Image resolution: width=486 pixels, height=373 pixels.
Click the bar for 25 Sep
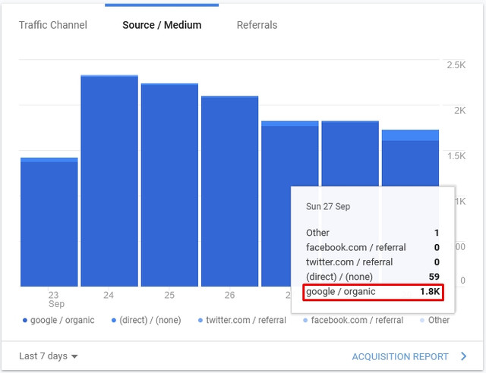[169, 185]
